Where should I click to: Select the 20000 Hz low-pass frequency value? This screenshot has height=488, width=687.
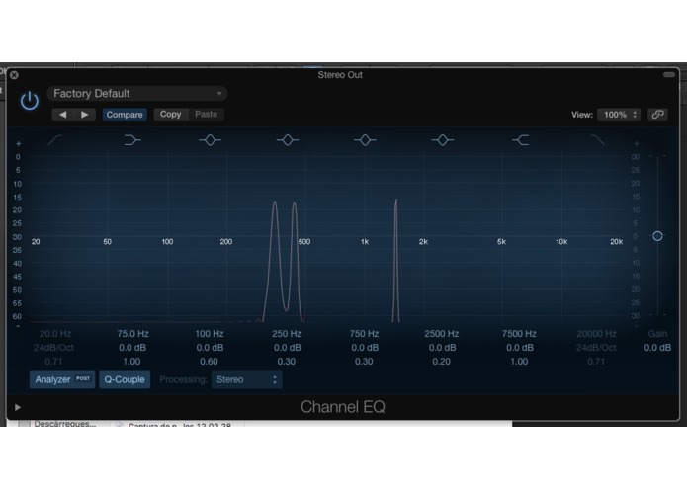coord(596,334)
